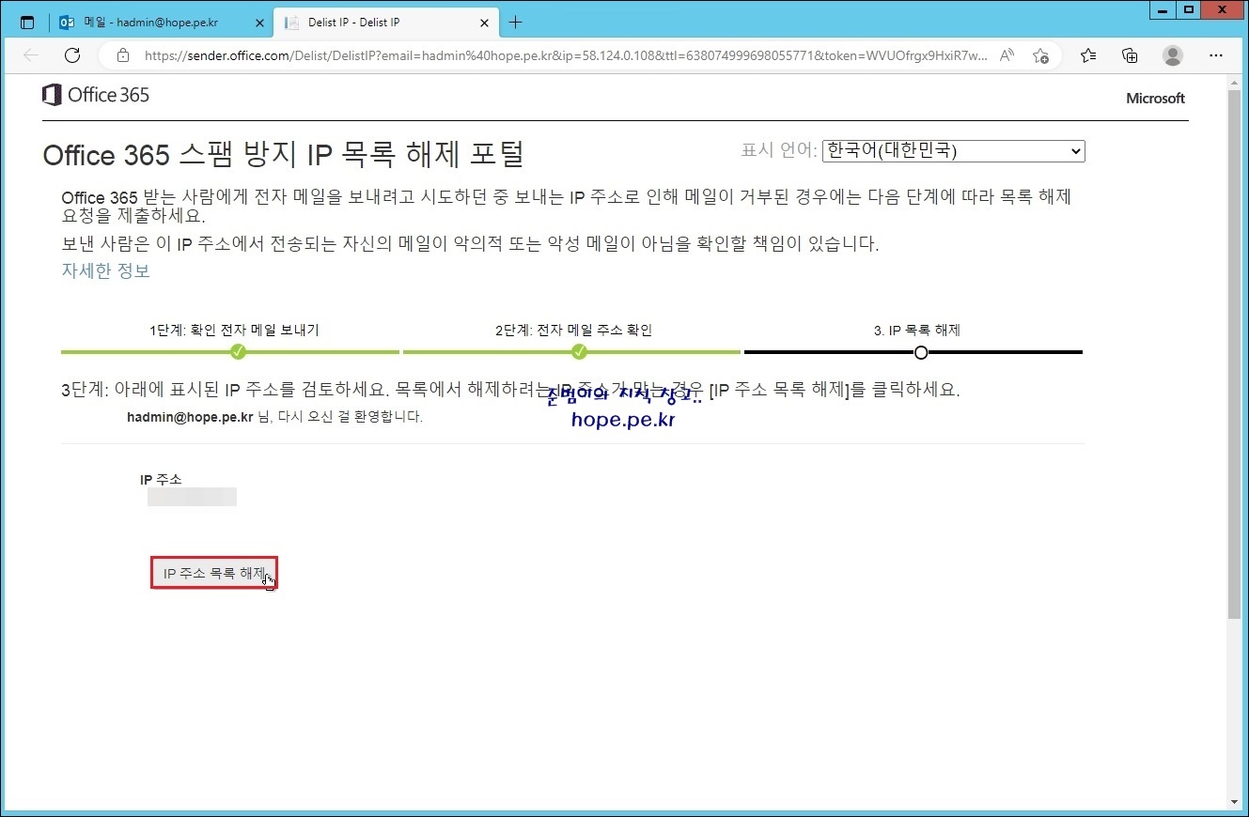This screenshot has height=817, width=1249.
Task: Close the Delist IP tab
Action: click(485, 23)
